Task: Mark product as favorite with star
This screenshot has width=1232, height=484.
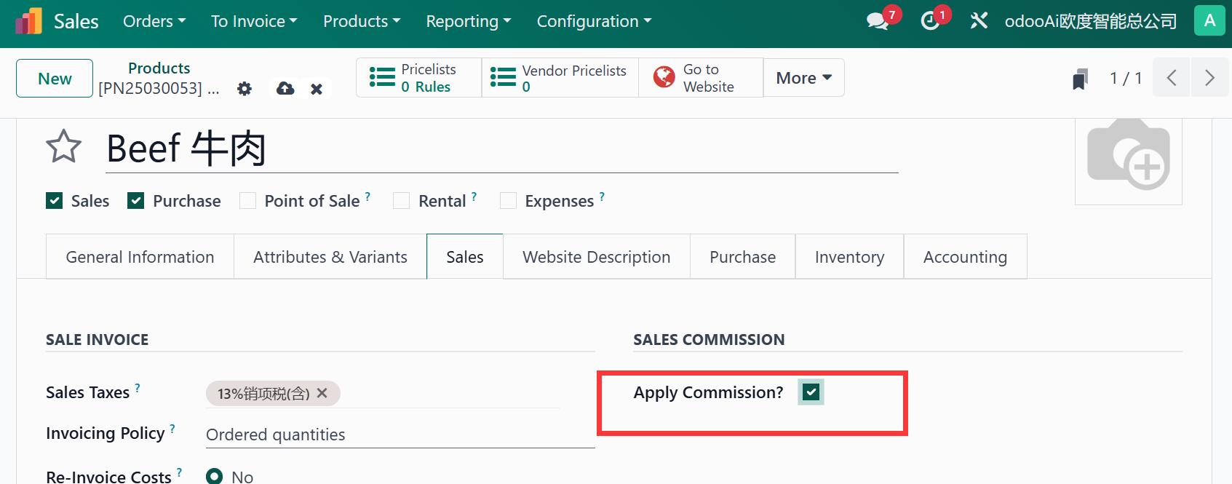Action: click(x=63, y=147)
